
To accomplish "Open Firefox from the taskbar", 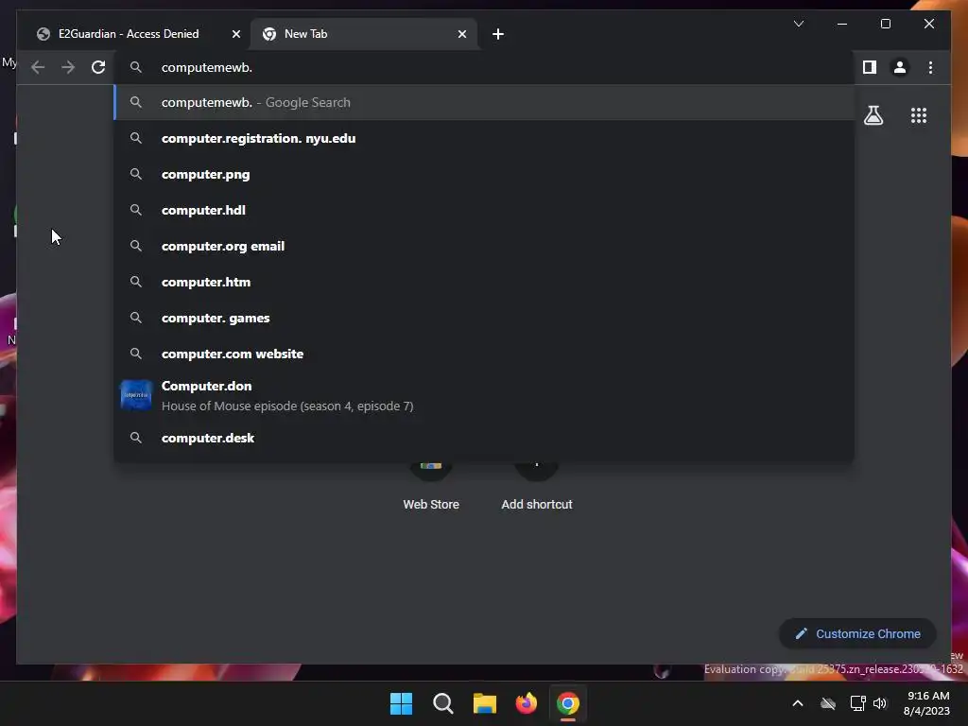I will click(526, 703).
